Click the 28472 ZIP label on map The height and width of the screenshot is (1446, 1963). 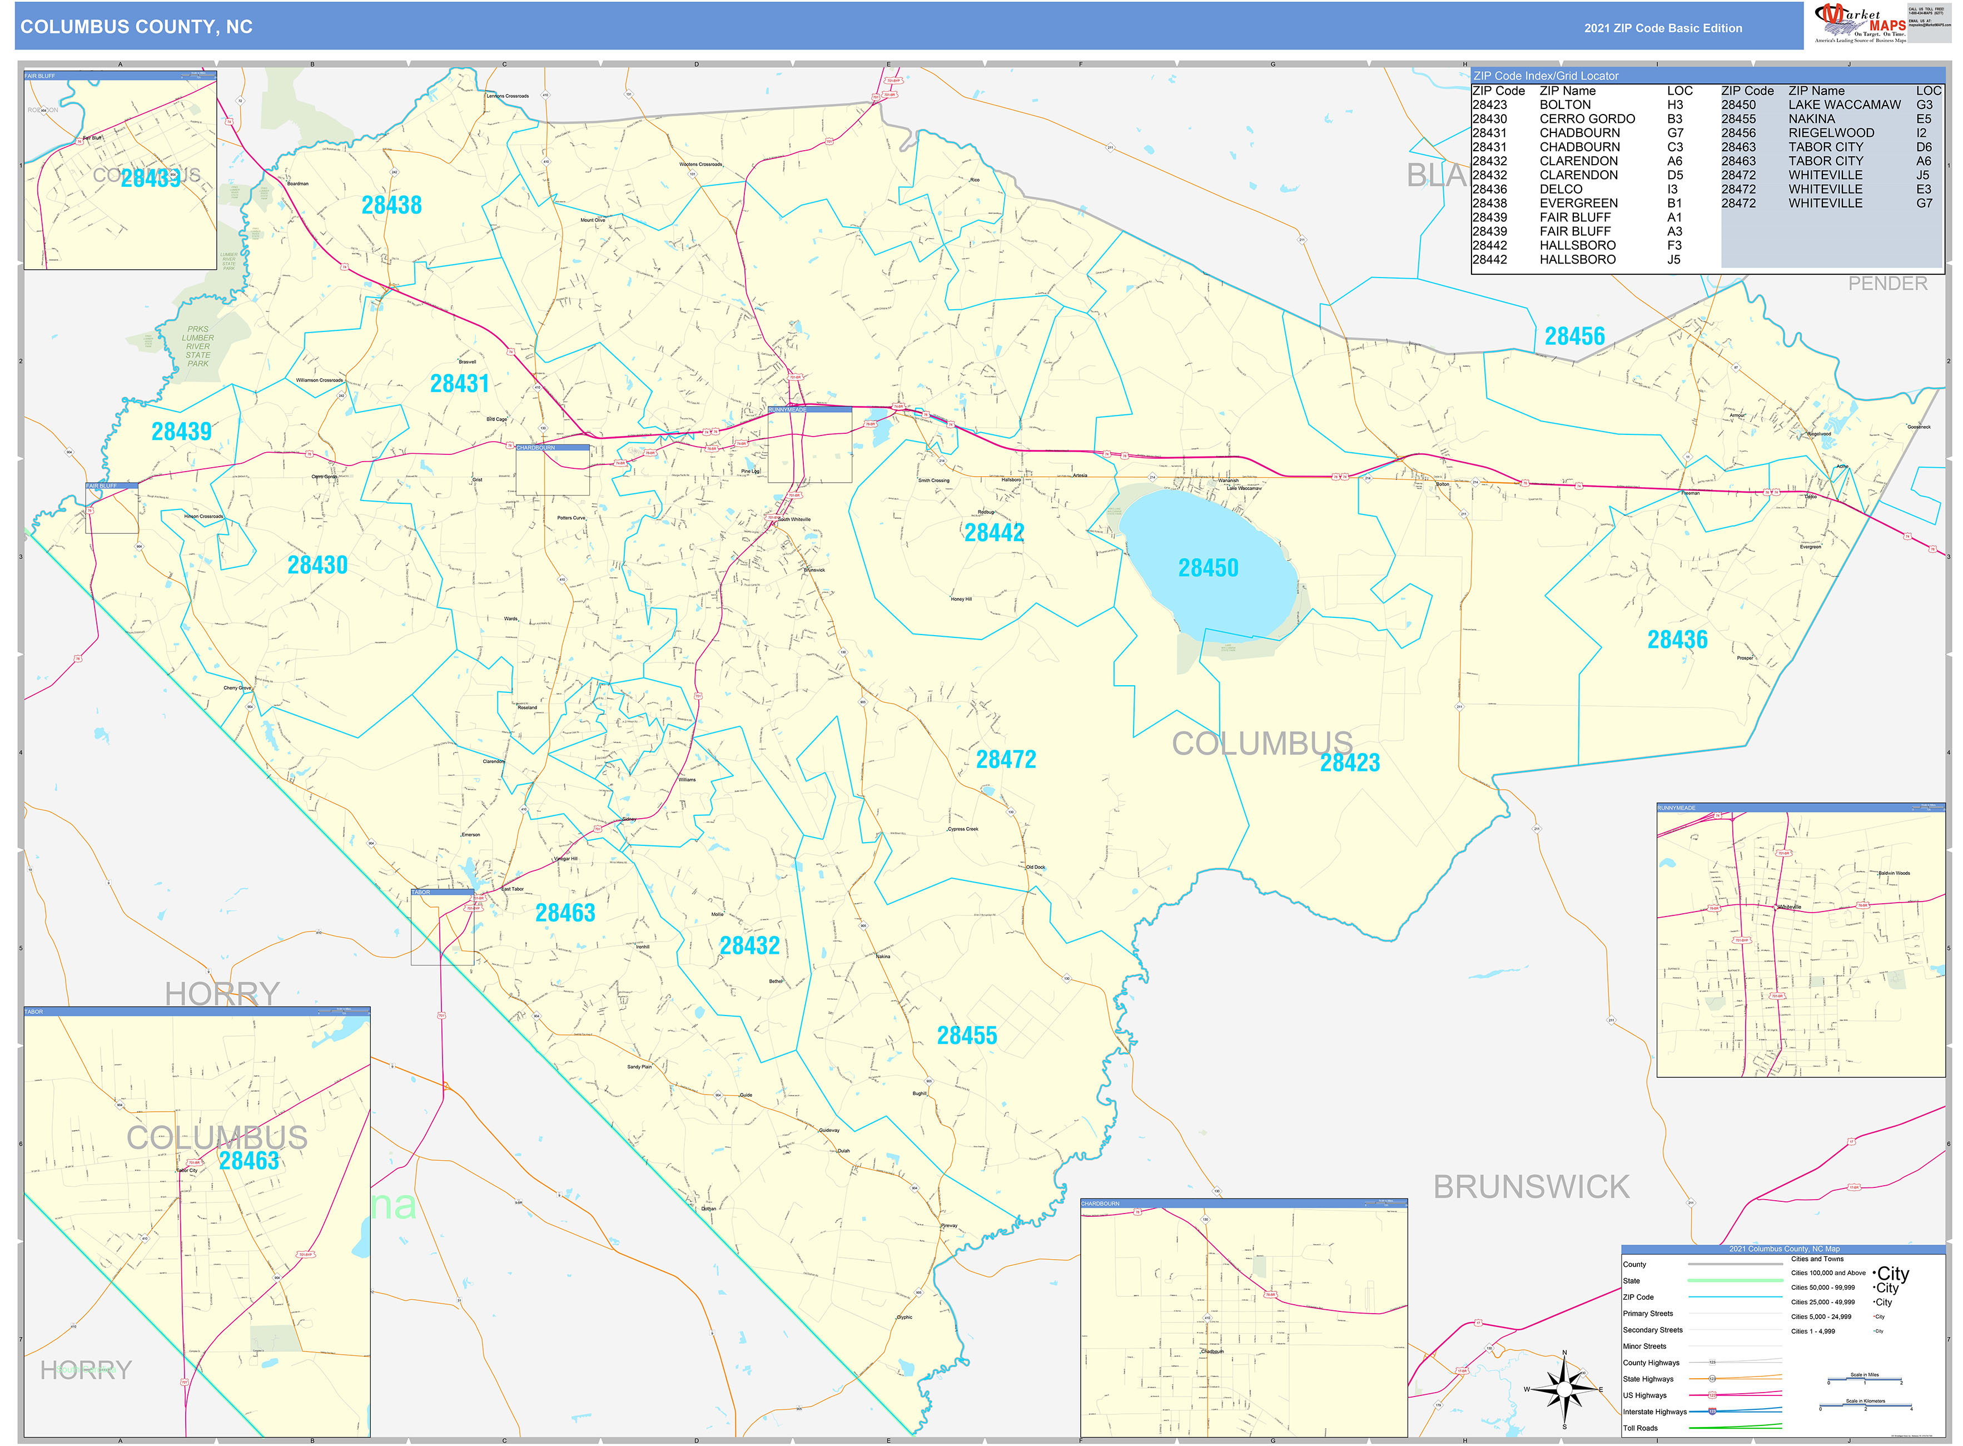pyautogui.click(x=1006, y=760)
